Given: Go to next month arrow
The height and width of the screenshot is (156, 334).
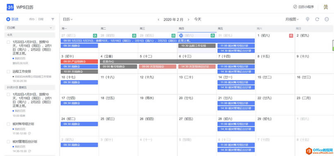Looking at the screenshot, I should (188, 19).
